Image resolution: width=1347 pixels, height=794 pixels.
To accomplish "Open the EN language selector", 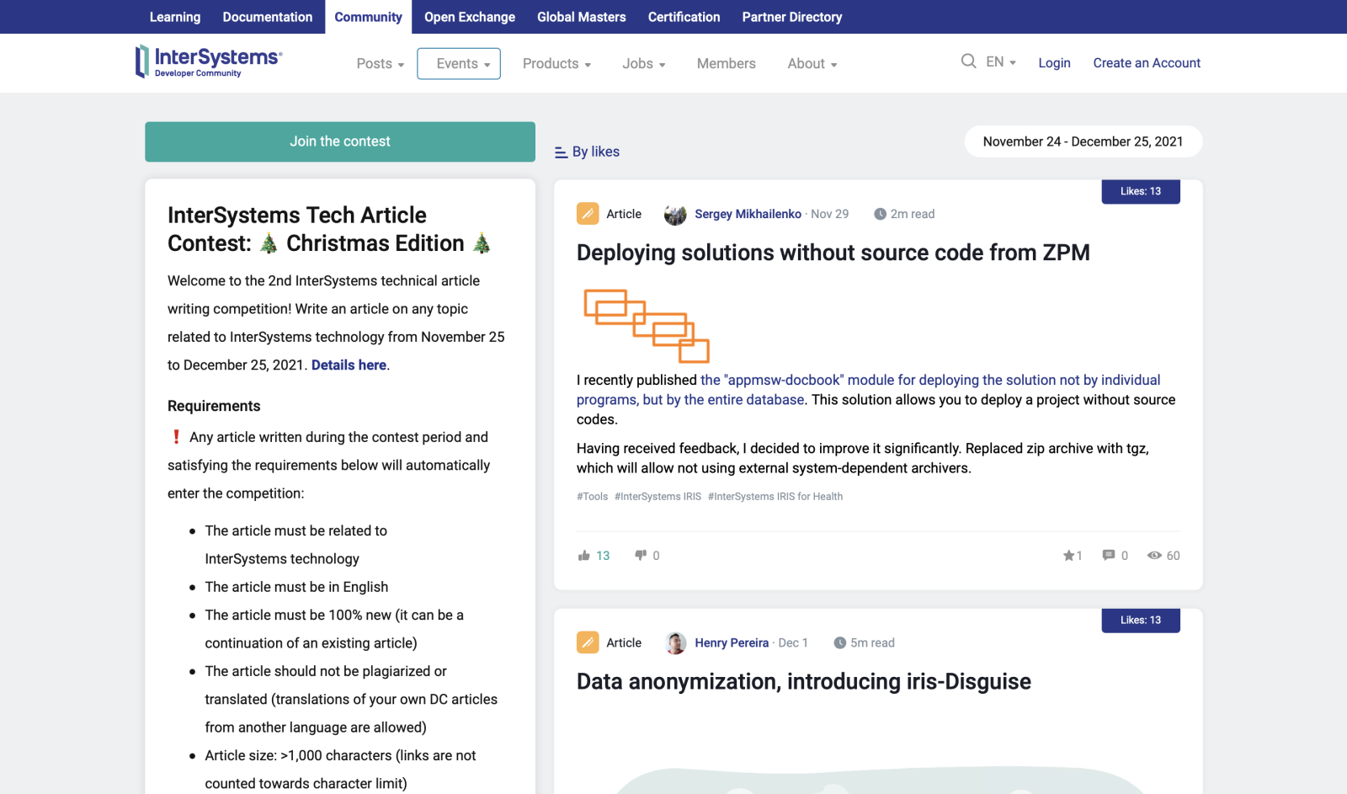I will click(1001, 62).
